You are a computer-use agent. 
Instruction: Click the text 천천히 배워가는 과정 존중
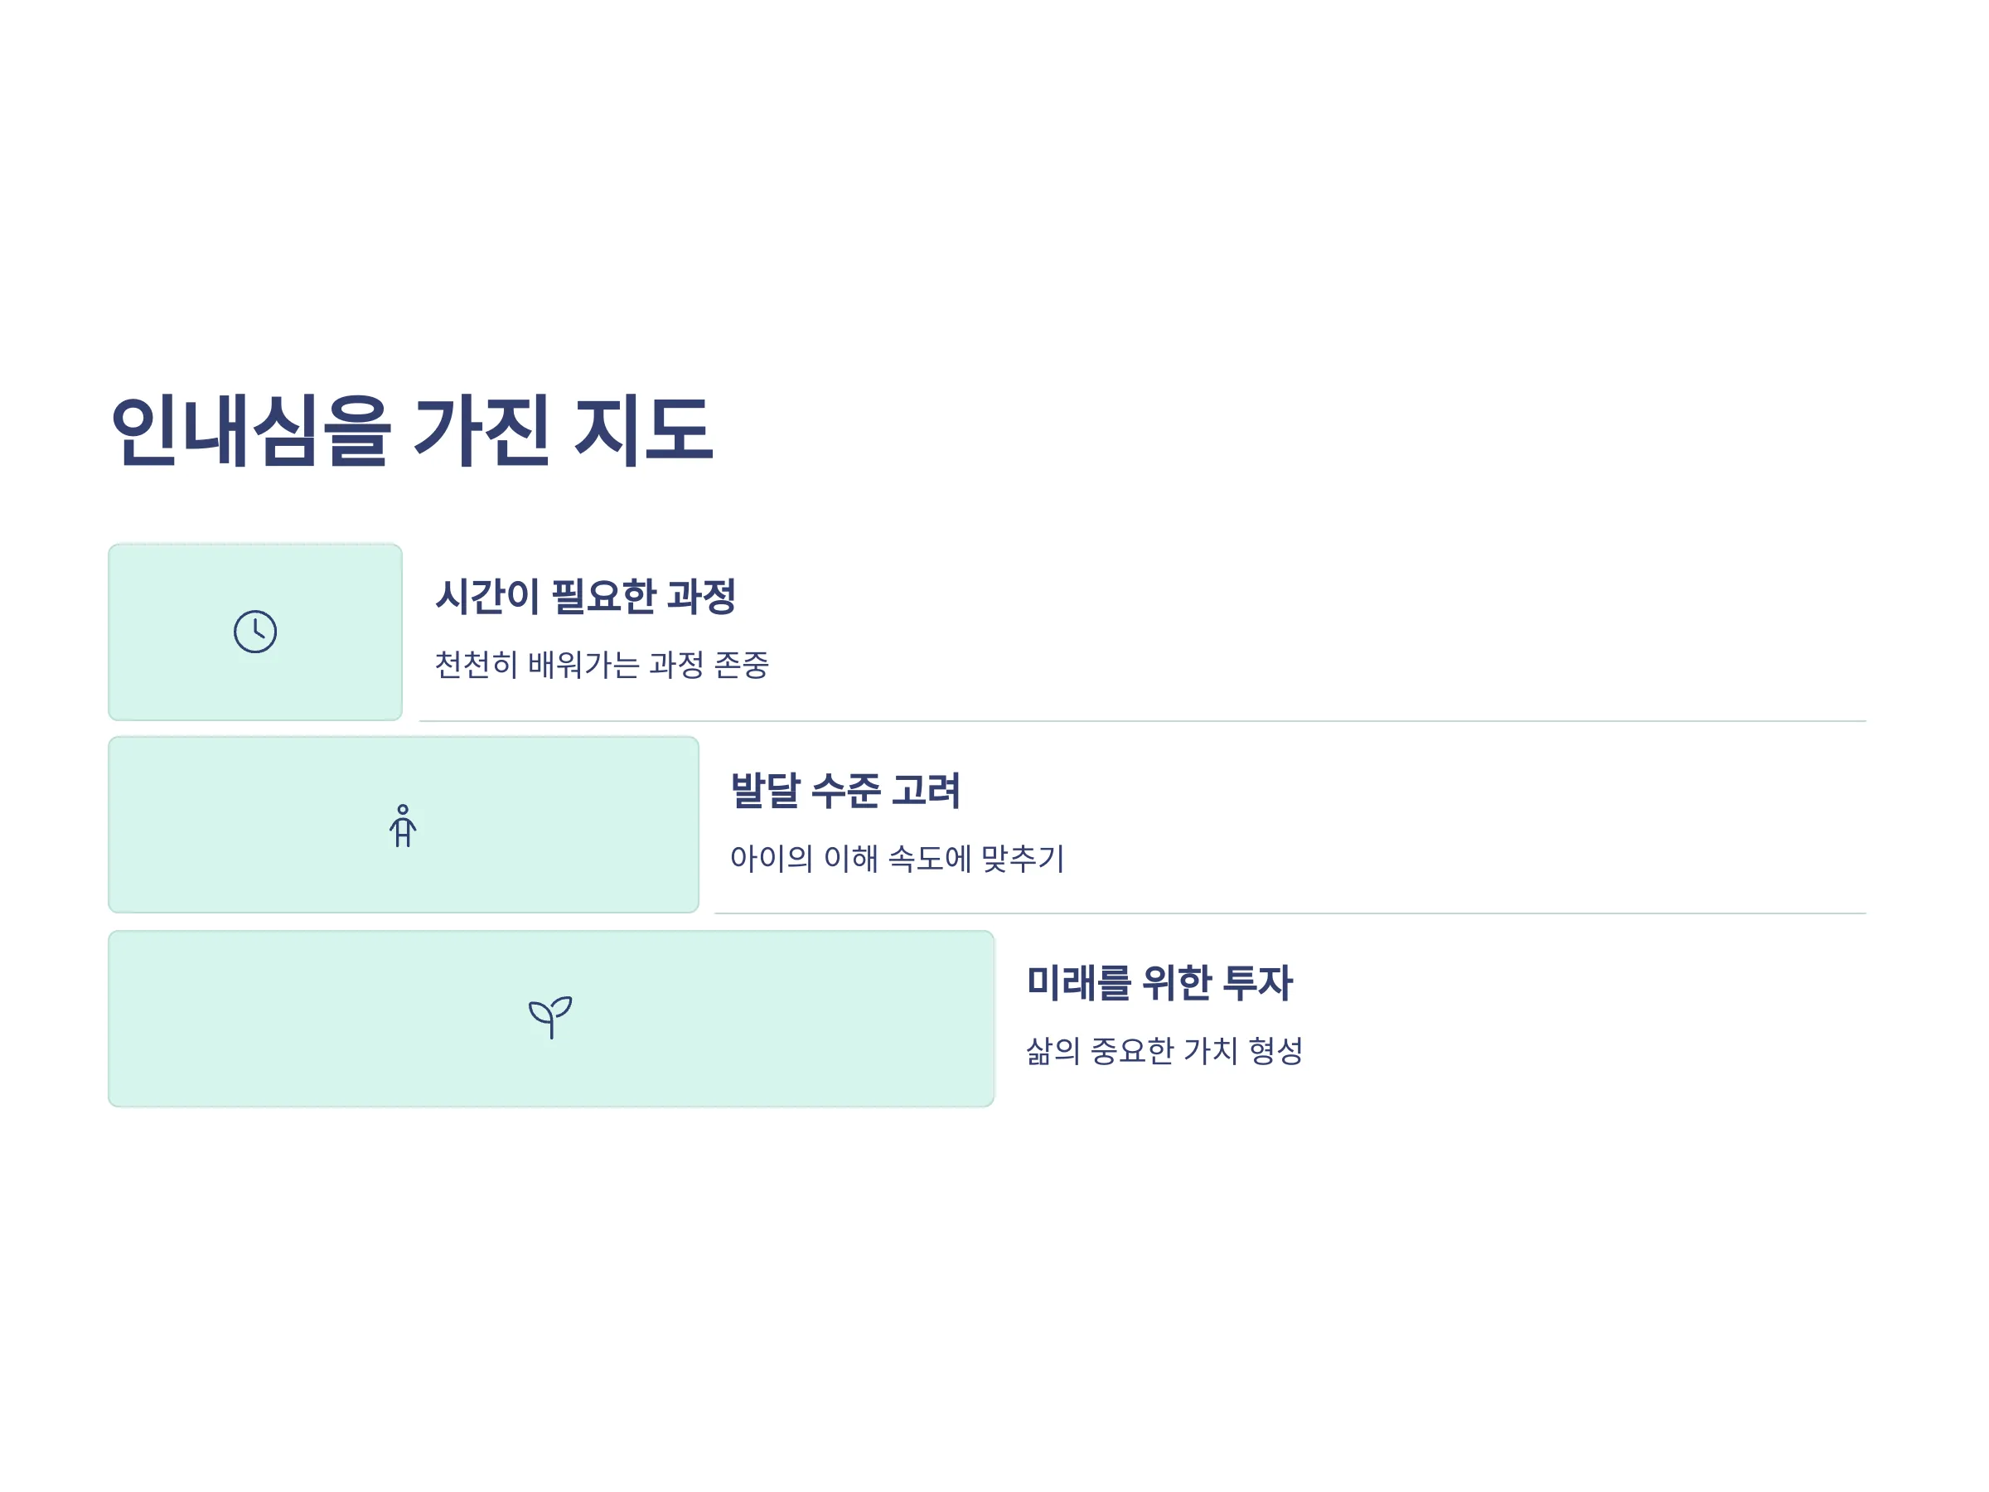(602, 665)
